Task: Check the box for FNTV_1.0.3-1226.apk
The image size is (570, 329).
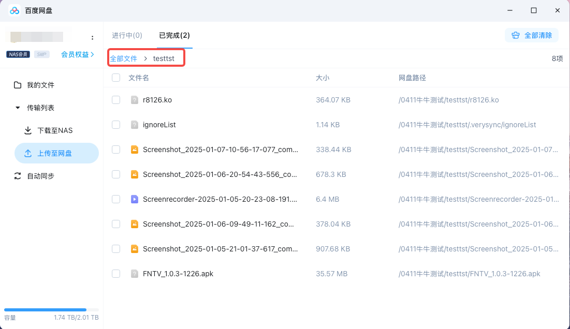Action: [116, 274]
